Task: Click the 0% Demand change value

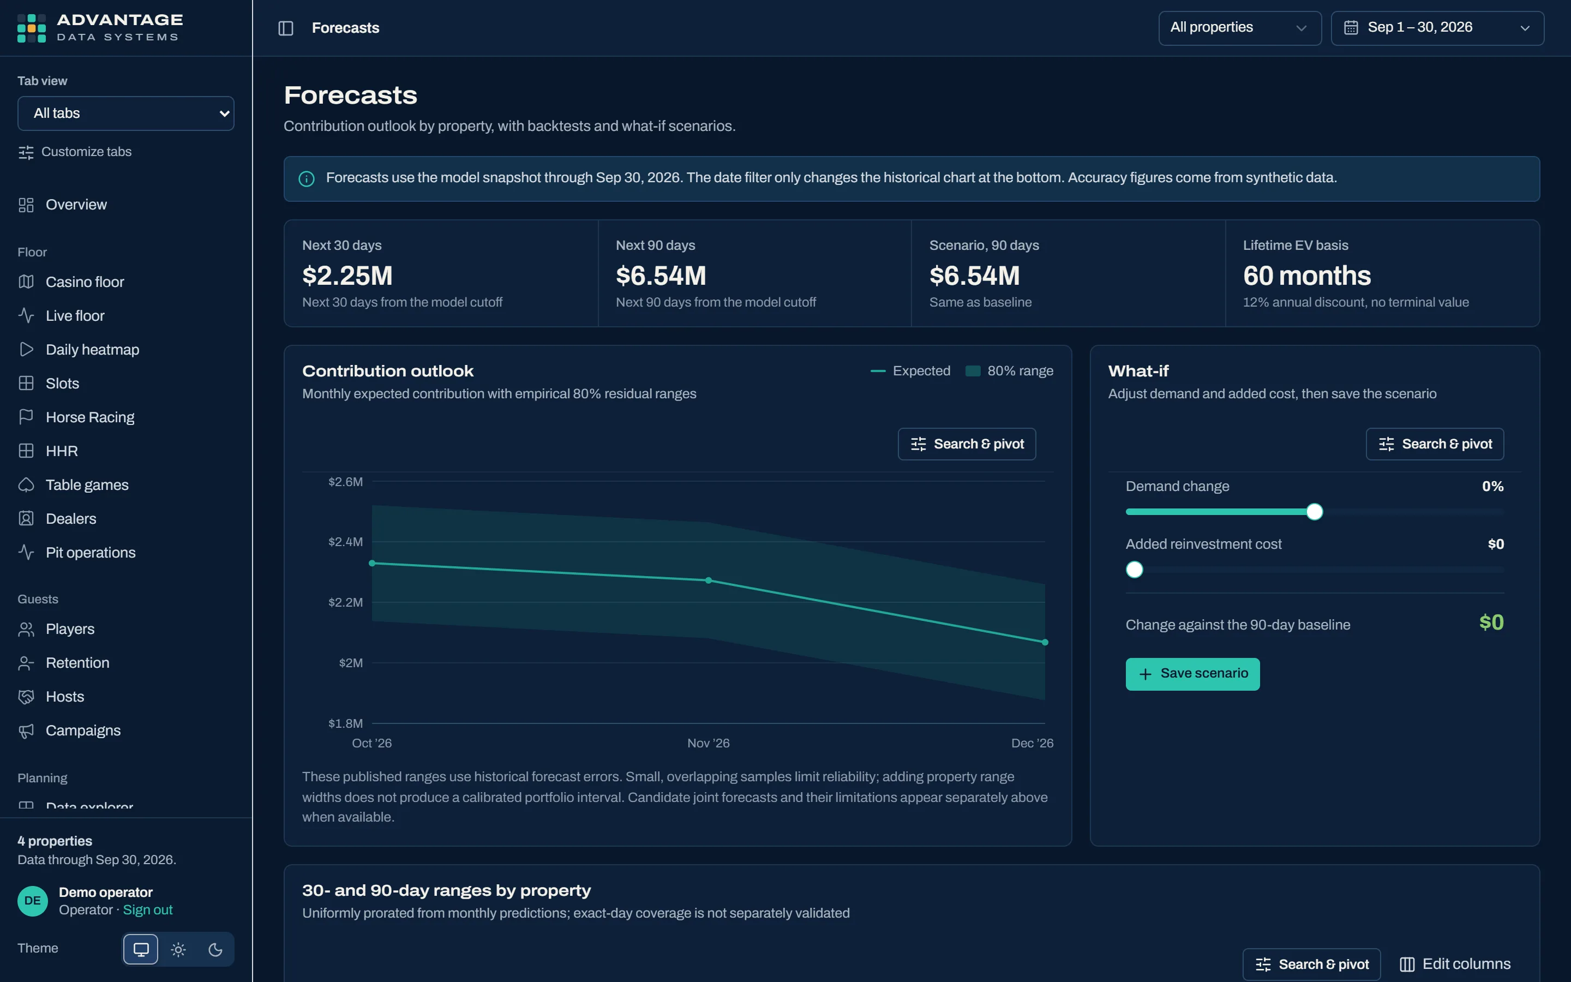Action: [1492, 487]
